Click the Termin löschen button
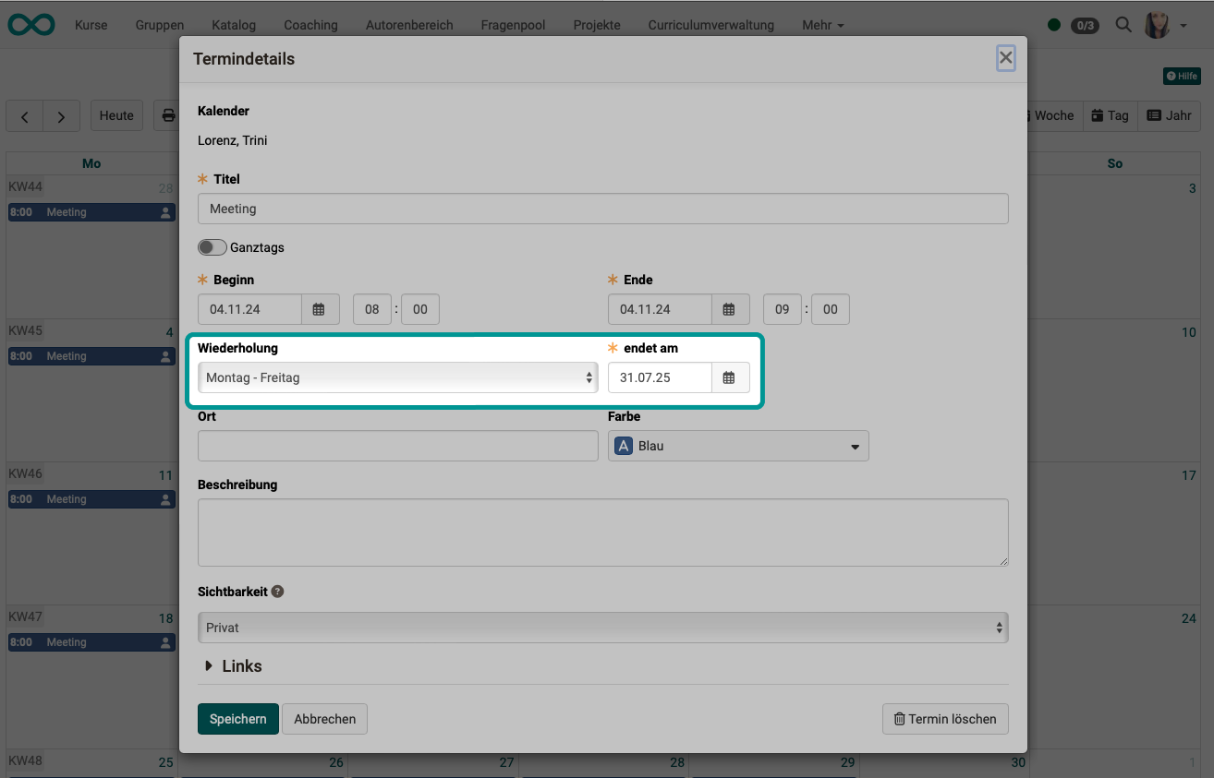The height and width of the screenshot is (778, 1214). pos(944,719)
